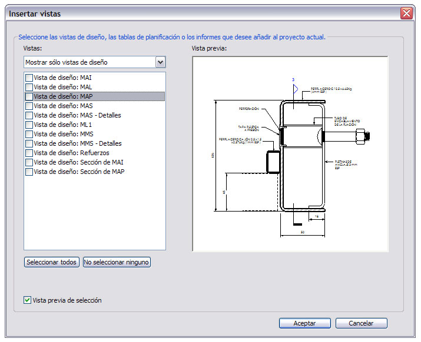The image size is (421, 342).
Task: Open the Mostrar sólo vistas de diseño dropdown
Action: point(160,62)
